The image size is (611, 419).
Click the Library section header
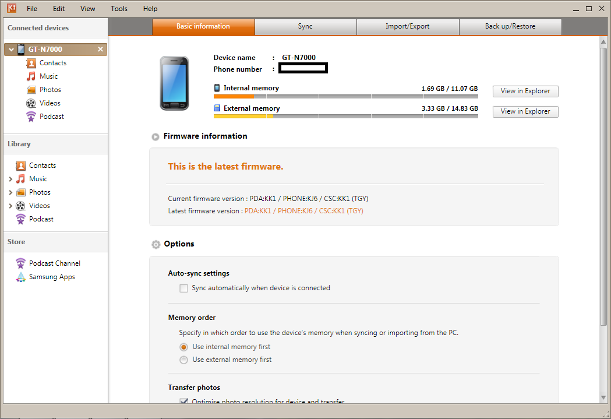[19, 144]
